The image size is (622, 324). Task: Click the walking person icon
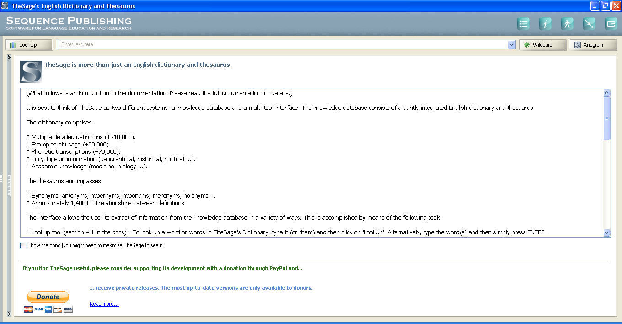[x=567, y=23]
